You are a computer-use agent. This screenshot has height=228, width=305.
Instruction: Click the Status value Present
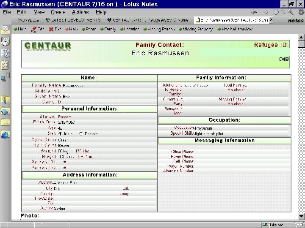(65, 117)
